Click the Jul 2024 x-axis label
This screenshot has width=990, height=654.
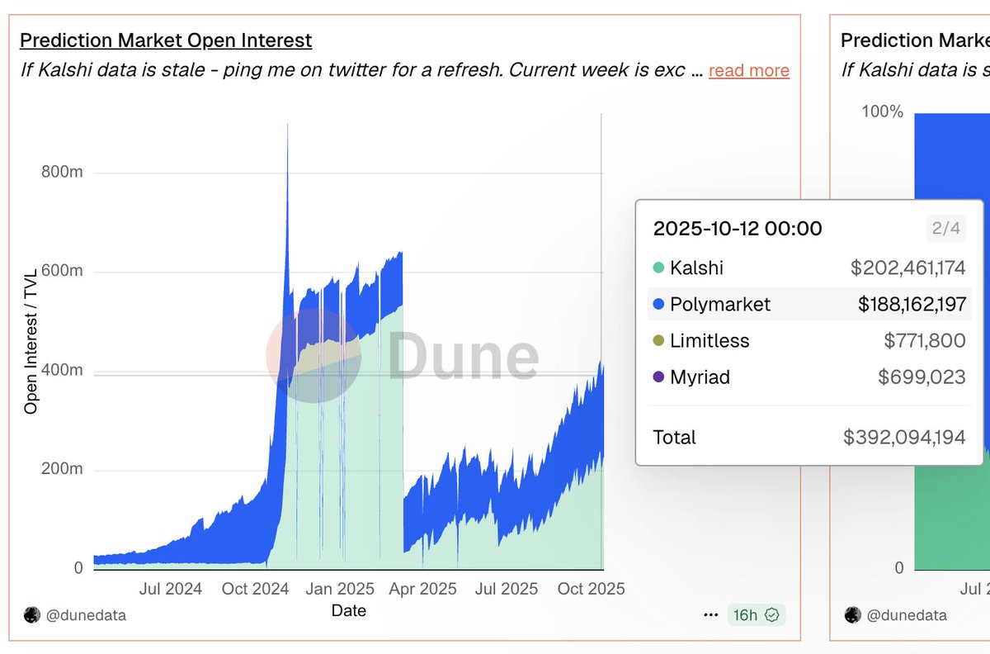point(172,589)
